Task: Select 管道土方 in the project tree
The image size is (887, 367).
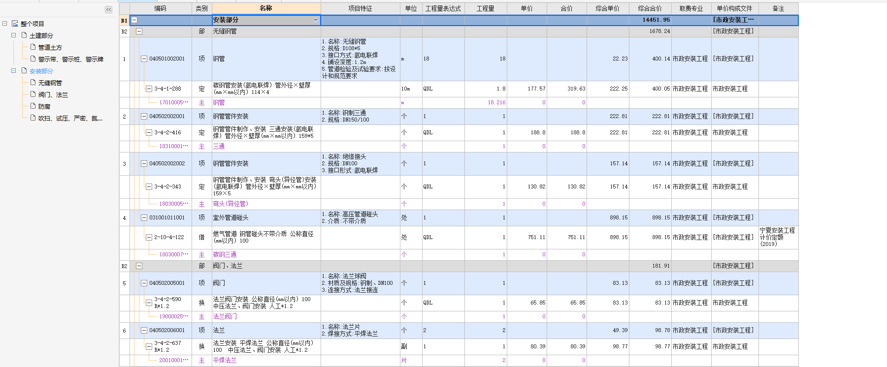Action: 50,47
